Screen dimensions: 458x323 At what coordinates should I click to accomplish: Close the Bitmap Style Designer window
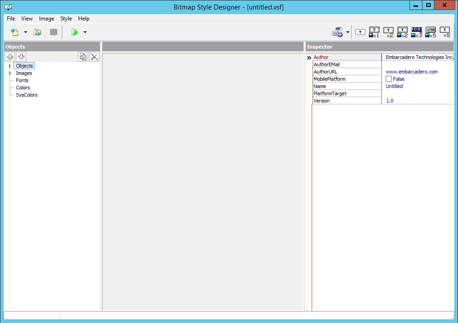[x=444, y=5]
